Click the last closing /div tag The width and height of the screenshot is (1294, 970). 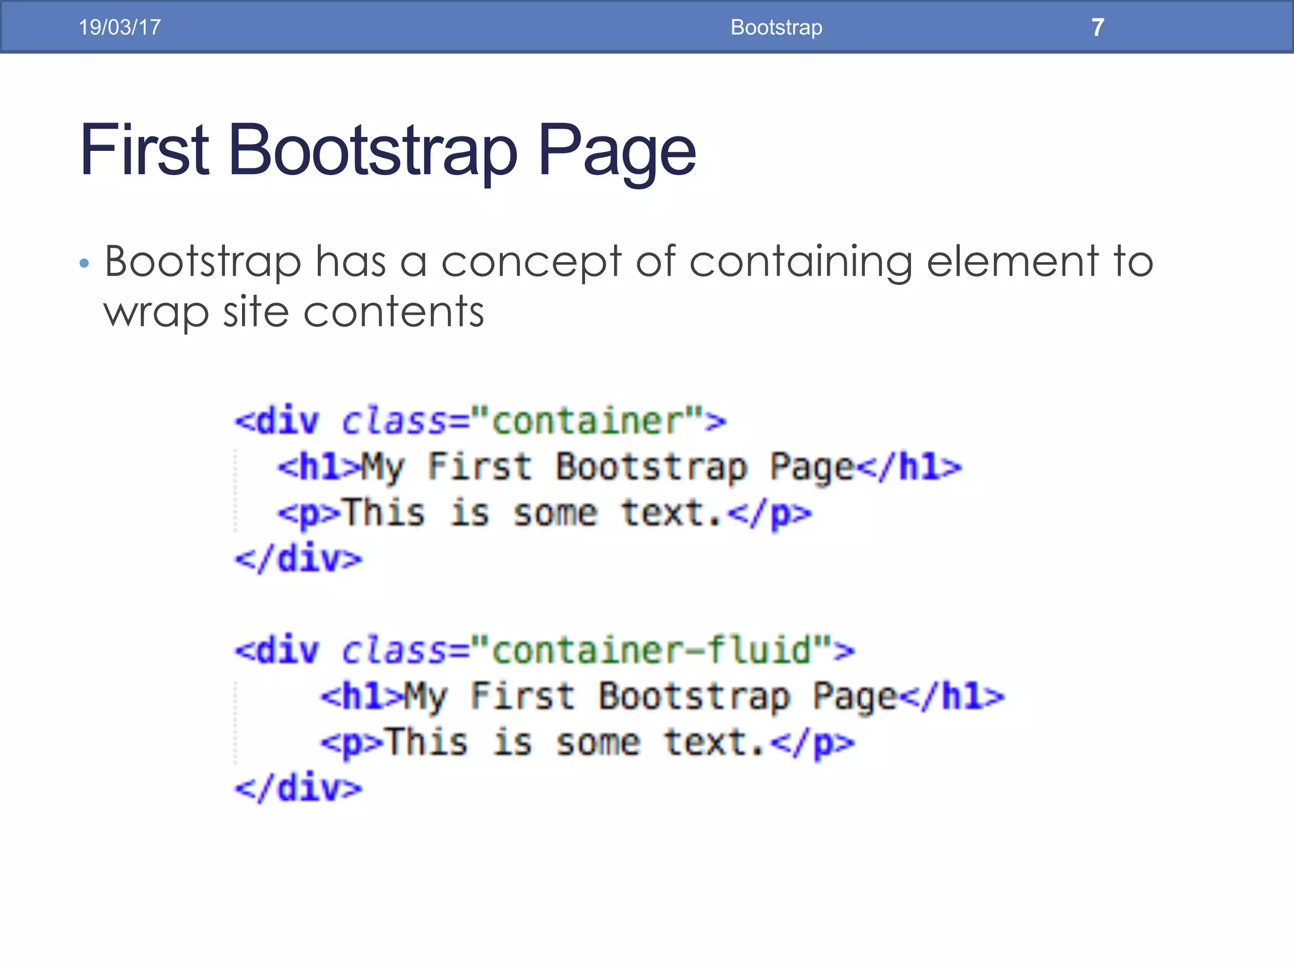click(x=299, y=788)
